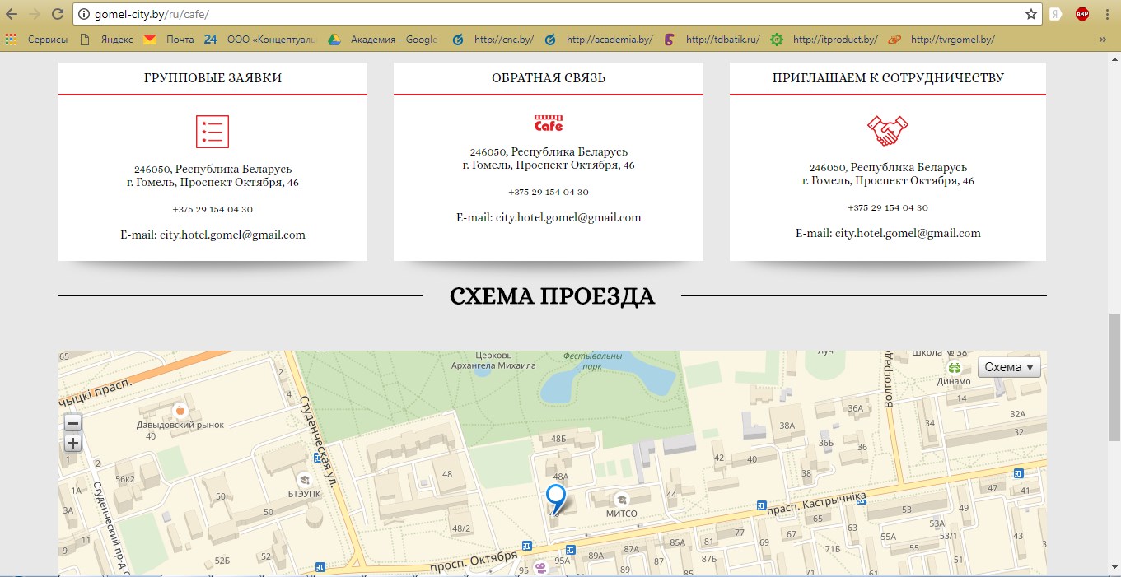Click the БТЭУПК university icon on map
This screenshot has width=1121, height=577.
pos(304,480)
